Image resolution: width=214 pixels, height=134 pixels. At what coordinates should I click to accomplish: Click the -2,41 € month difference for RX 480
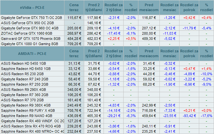point(170,132)
